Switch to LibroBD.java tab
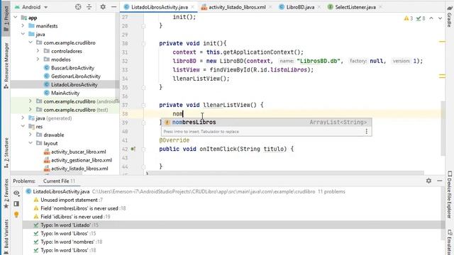 click(300, 7)
